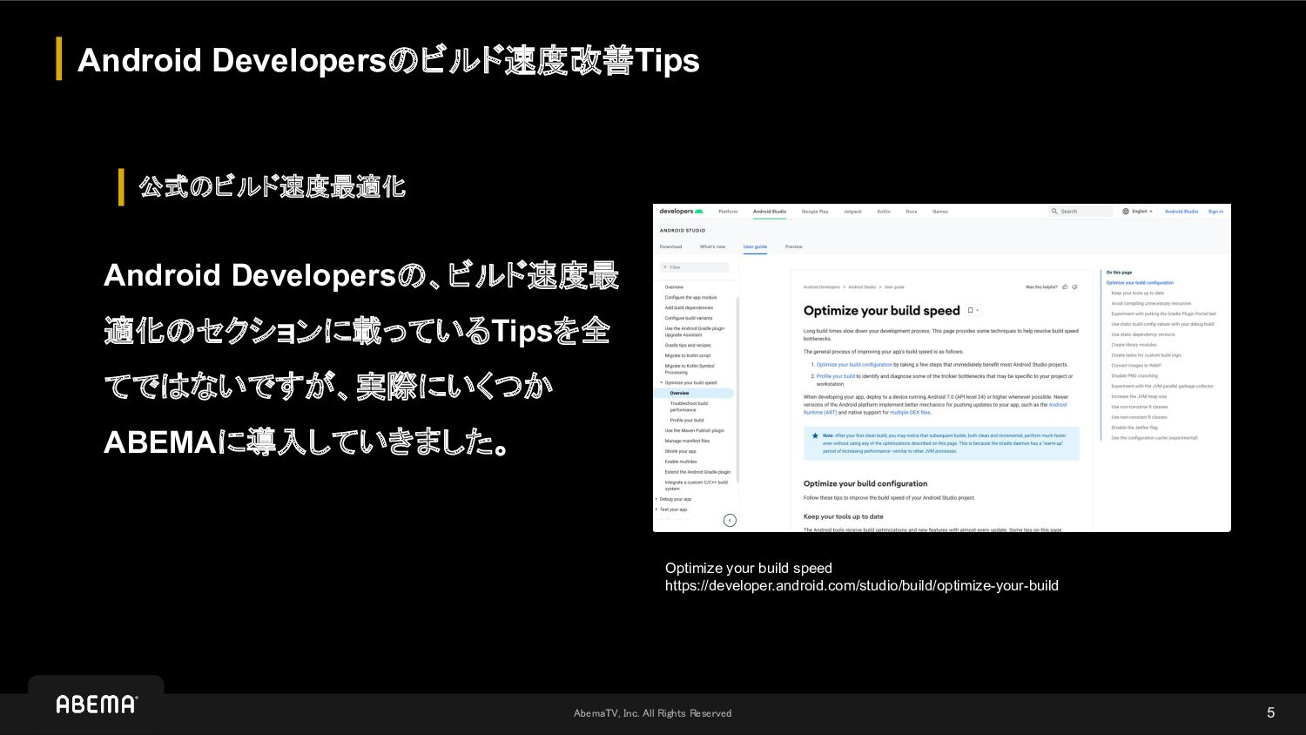The image size is (1306, 735).
Task: Give a thumbs-up to 'Was this helpful?'
Action: click(x=1065, y=287)
